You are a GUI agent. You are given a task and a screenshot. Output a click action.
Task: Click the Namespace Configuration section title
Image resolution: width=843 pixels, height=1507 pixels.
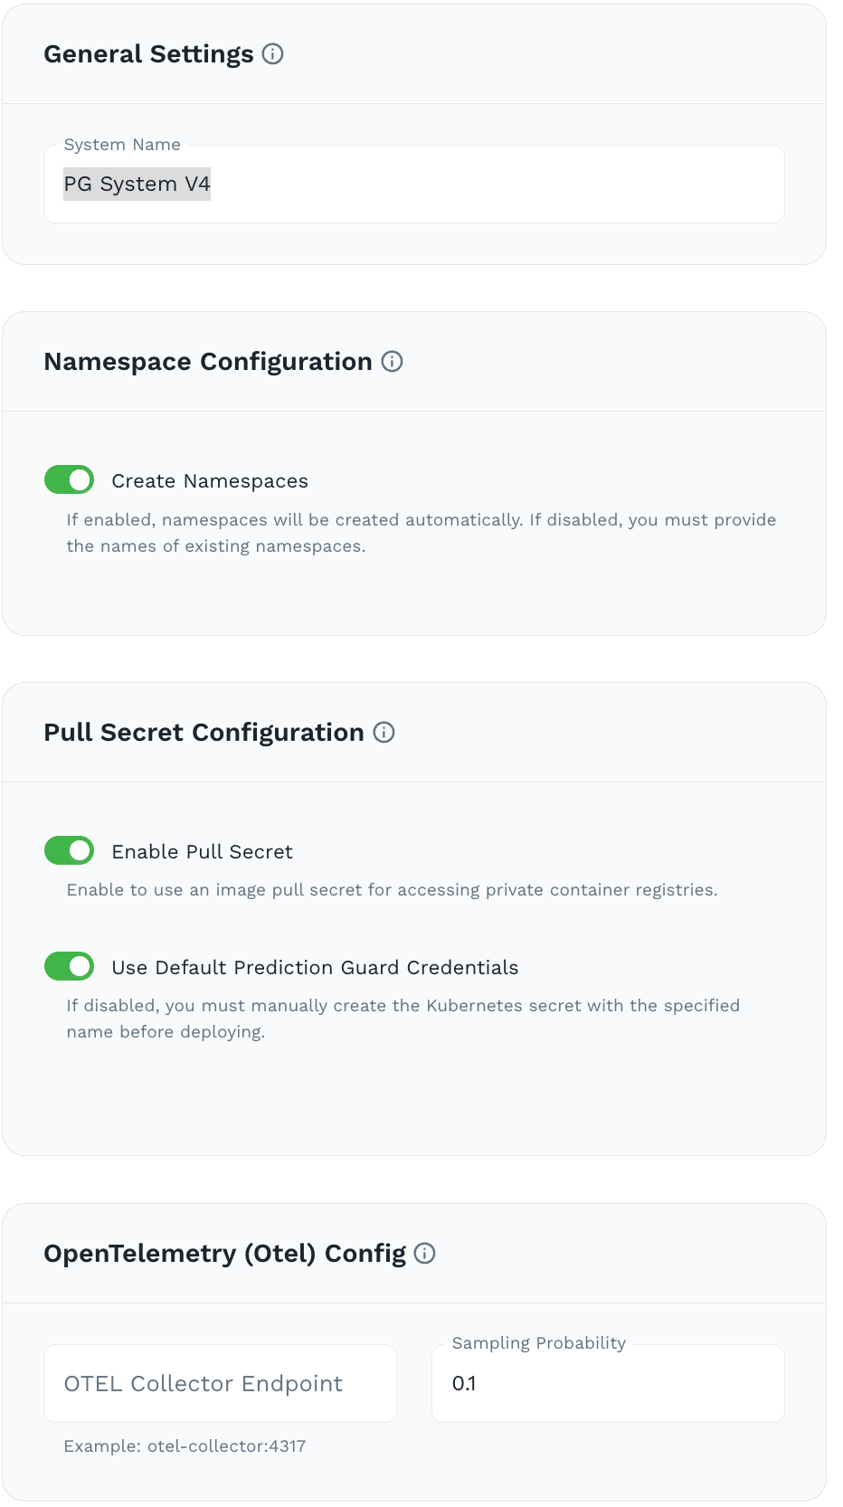pyautogui.click(x=208, y=361)
